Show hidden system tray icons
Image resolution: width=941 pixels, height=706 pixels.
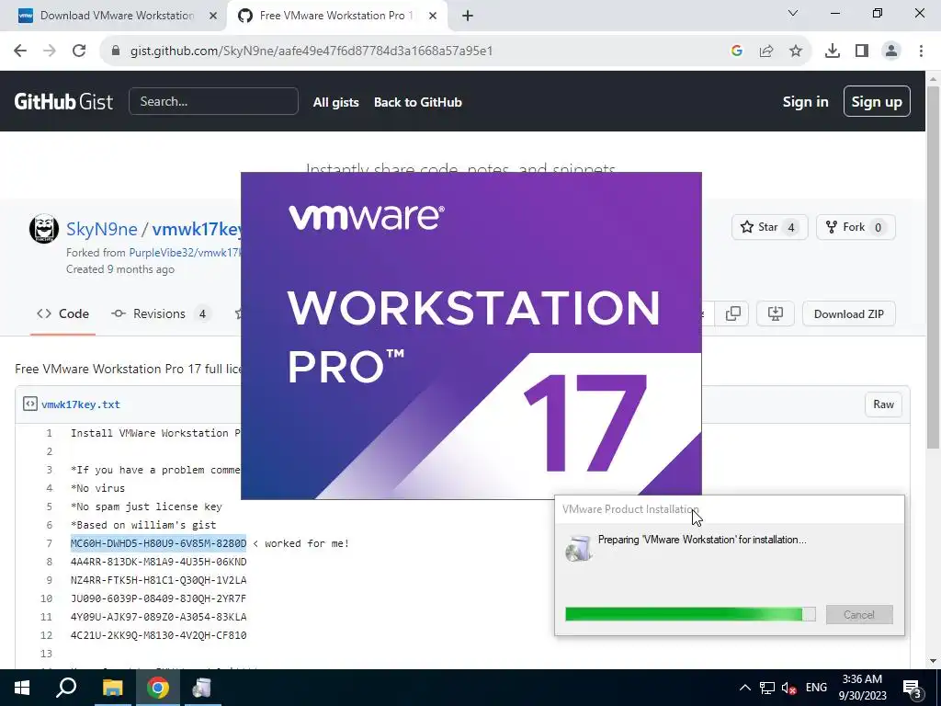744,688
